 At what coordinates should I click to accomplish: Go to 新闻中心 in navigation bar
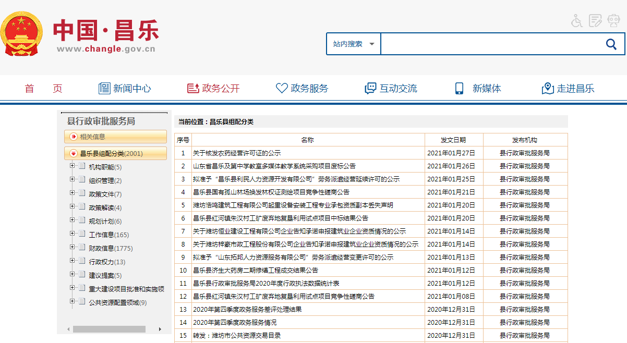(125, 89)
